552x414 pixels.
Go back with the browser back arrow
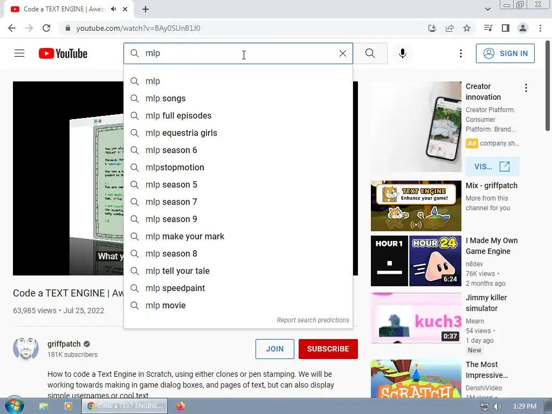(x=12, y=28)
